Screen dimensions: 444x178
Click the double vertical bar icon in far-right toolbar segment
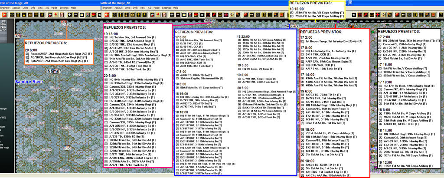pyautogui.click(x=421, y=14)
